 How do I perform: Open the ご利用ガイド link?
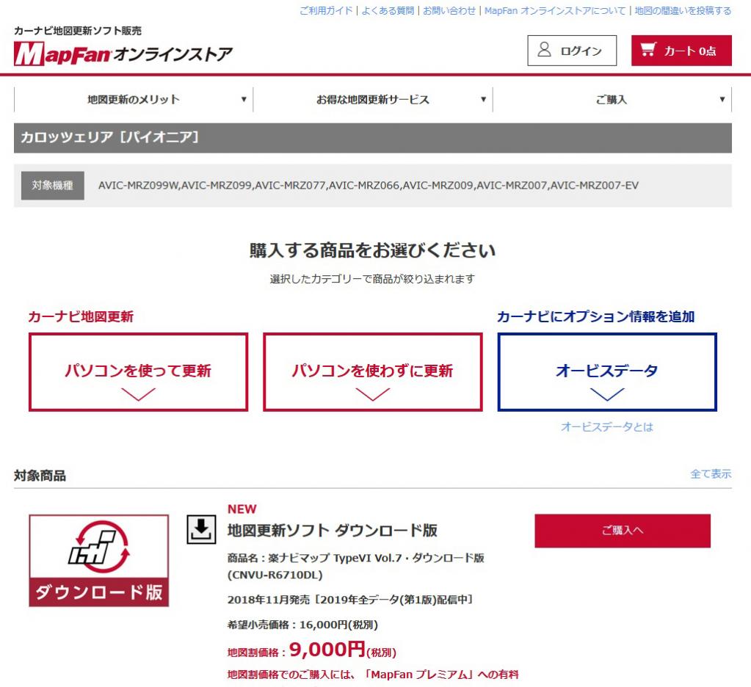point(326,10)
